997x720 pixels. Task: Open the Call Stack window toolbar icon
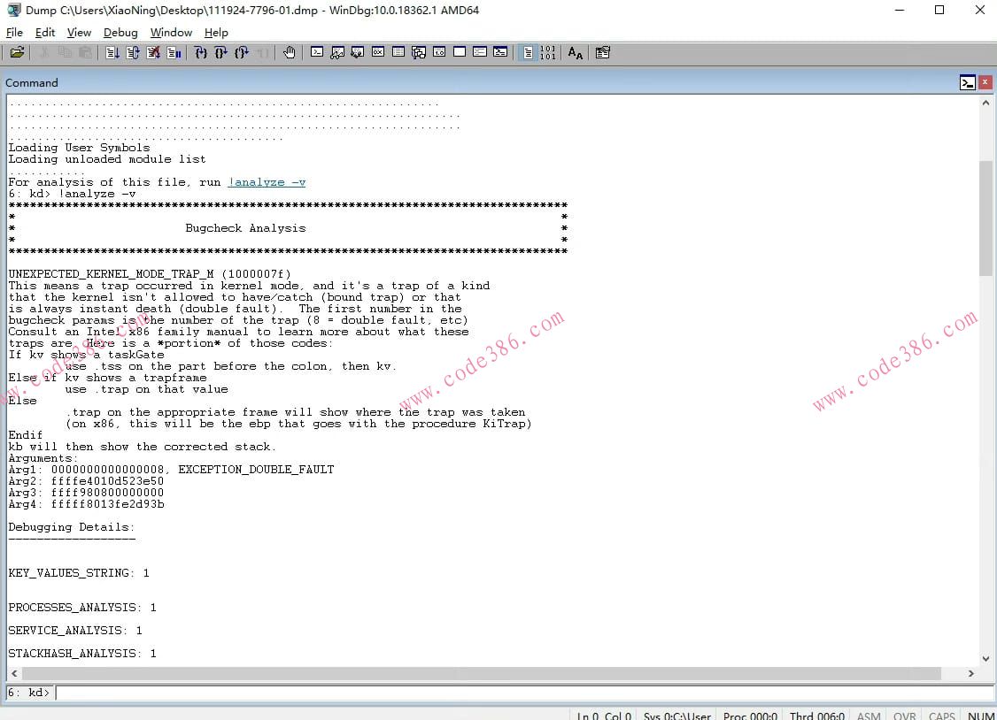click(419, 53)
